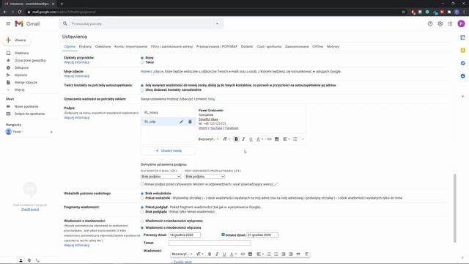Select Brak podglądu snippets option
The height and width of the screenshot is (264, 469).
(x=142, y=212)
